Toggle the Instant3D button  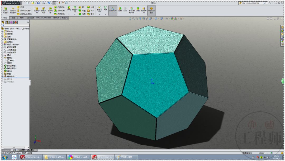pos(113,11)
